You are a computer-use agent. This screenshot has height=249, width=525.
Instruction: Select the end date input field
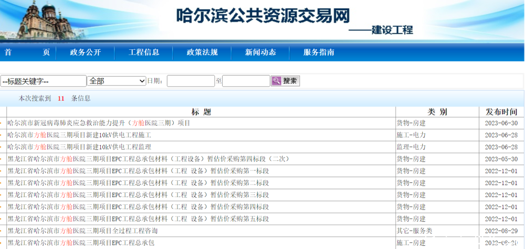(246, 81)
